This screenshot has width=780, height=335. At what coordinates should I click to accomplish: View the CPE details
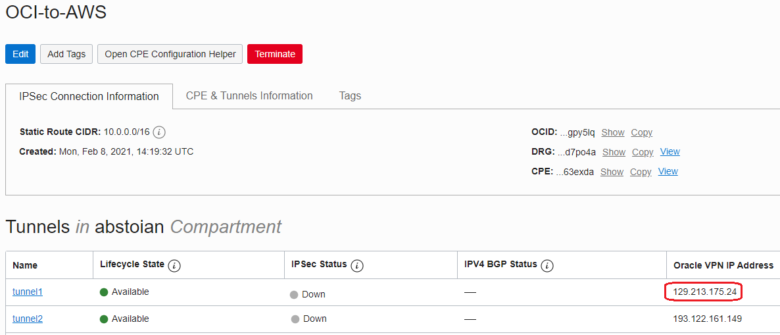pos(668,172)
